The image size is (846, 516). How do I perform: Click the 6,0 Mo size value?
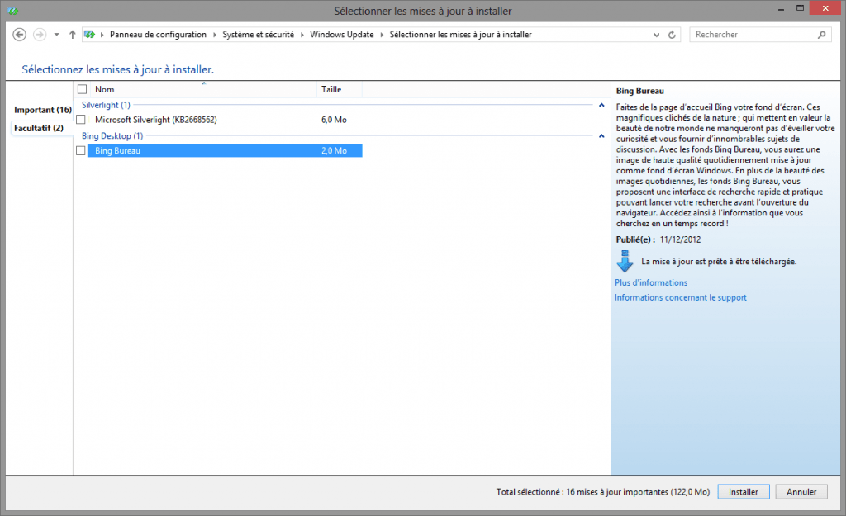(x=334, y=120)
